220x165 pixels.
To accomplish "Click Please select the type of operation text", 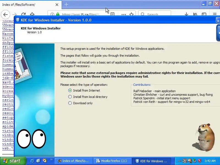I will pyautogui.click(x=84, y=85).
